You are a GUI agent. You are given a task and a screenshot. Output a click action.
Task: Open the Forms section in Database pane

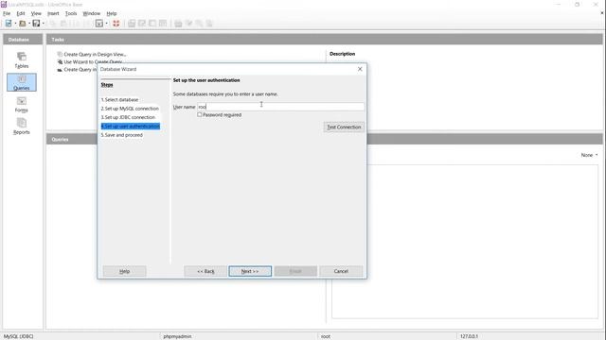pyautogui.click(x=22, y=105)
